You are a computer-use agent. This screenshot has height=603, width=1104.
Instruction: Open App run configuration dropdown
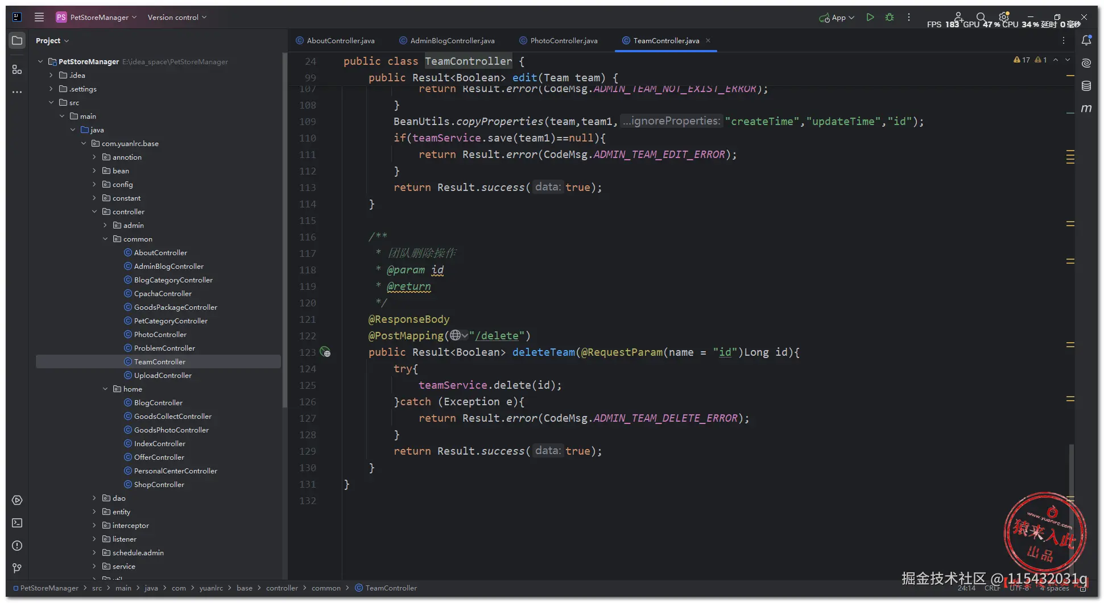tap(837, 18)
